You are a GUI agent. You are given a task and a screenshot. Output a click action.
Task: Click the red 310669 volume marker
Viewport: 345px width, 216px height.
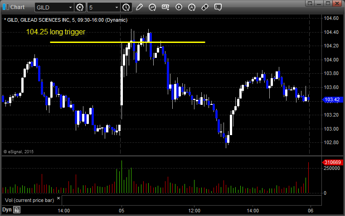tap(332, 162)
